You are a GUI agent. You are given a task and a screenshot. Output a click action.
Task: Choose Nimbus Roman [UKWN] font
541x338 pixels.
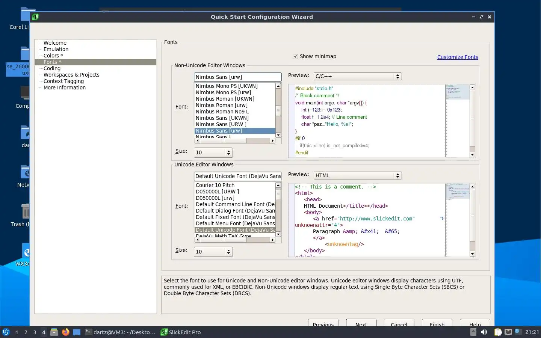tap(235, 99)
